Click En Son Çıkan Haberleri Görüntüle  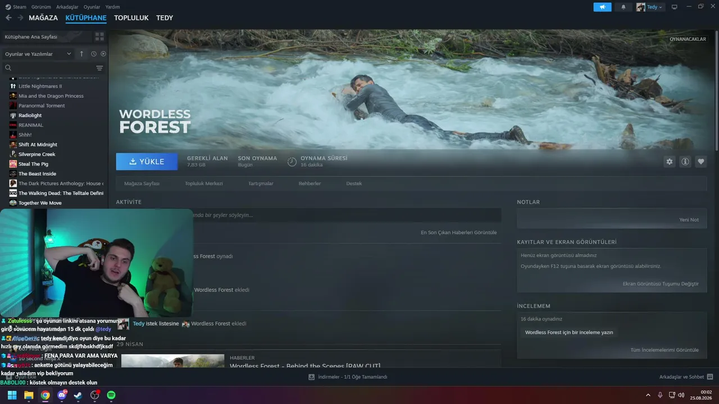pos(458,232)
